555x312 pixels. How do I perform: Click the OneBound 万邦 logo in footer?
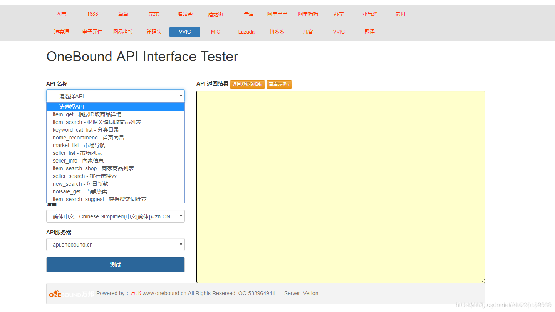coord(71,294)
